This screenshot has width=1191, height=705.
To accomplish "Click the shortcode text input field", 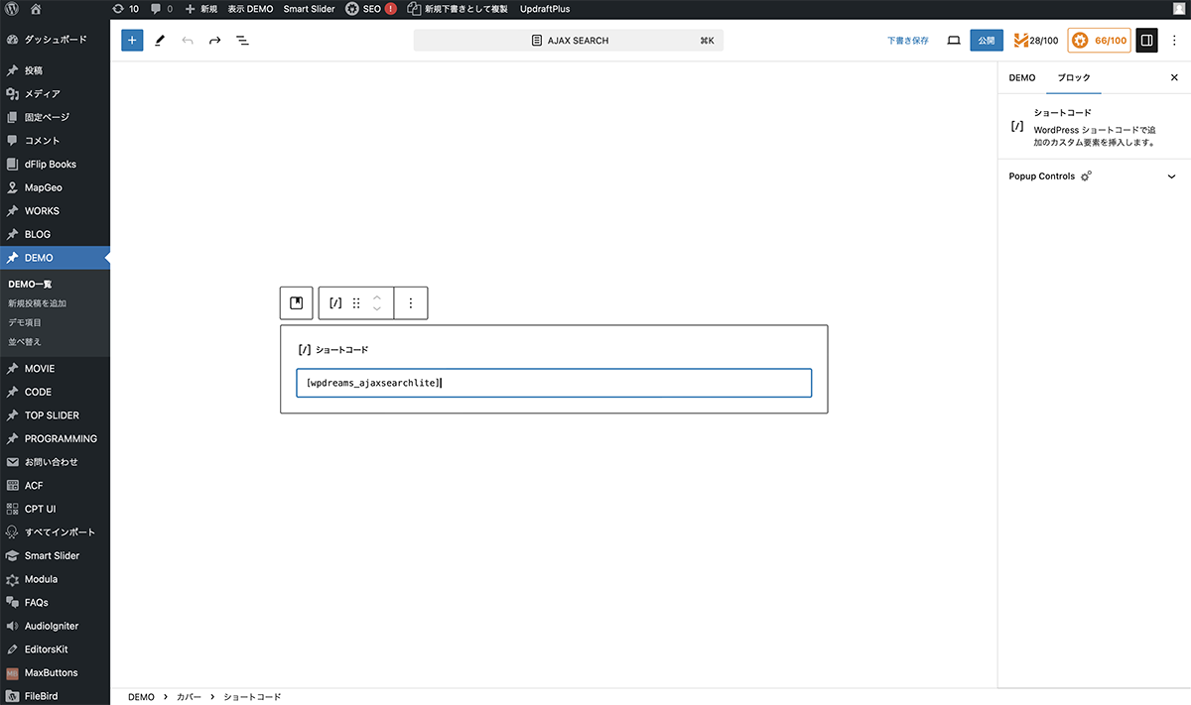I will 554,384.
